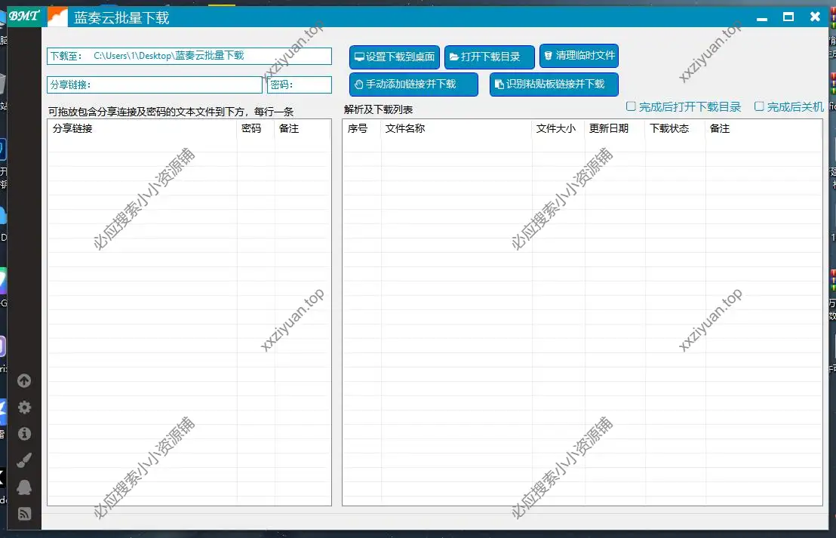836x538 pixels.
Task: Click the orange app icon in title bar
Action: (x=57, y=17)
